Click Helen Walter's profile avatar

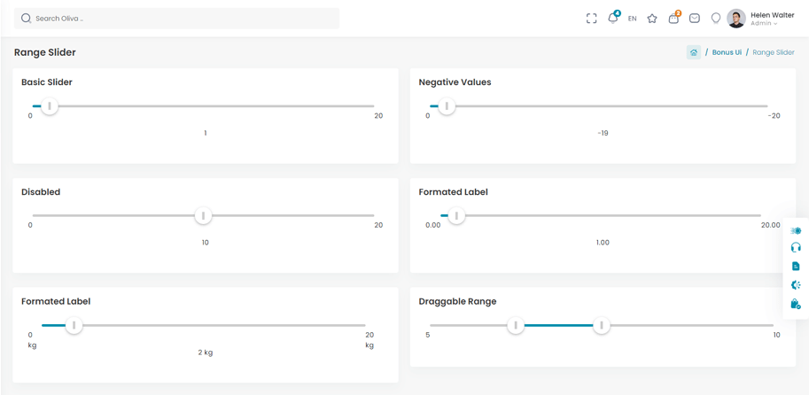point(736,19)
